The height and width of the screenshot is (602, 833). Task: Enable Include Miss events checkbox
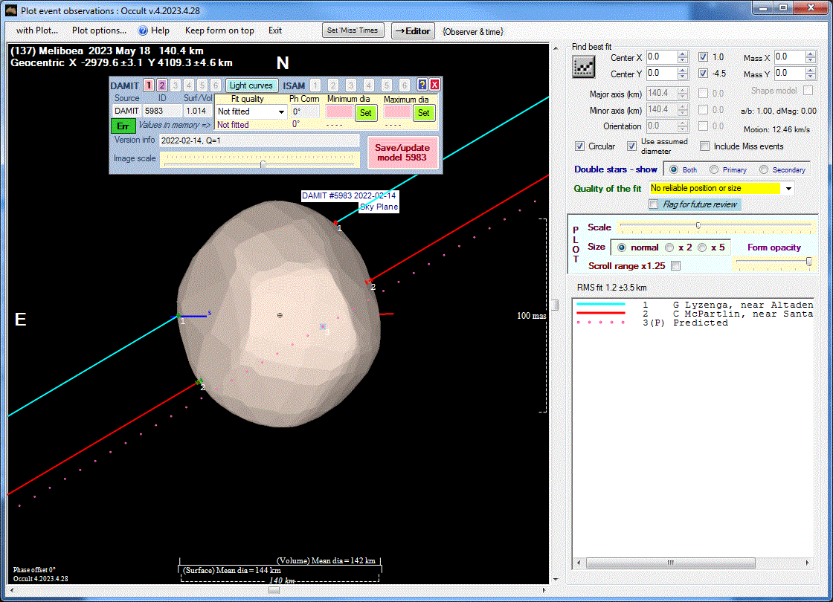(x=704, y=146)
